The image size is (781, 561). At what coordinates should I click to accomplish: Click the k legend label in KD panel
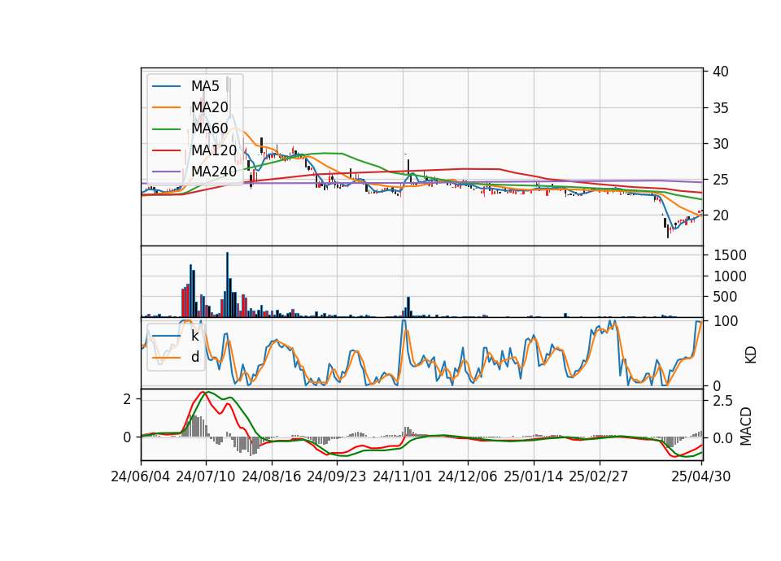pos(194,336)
